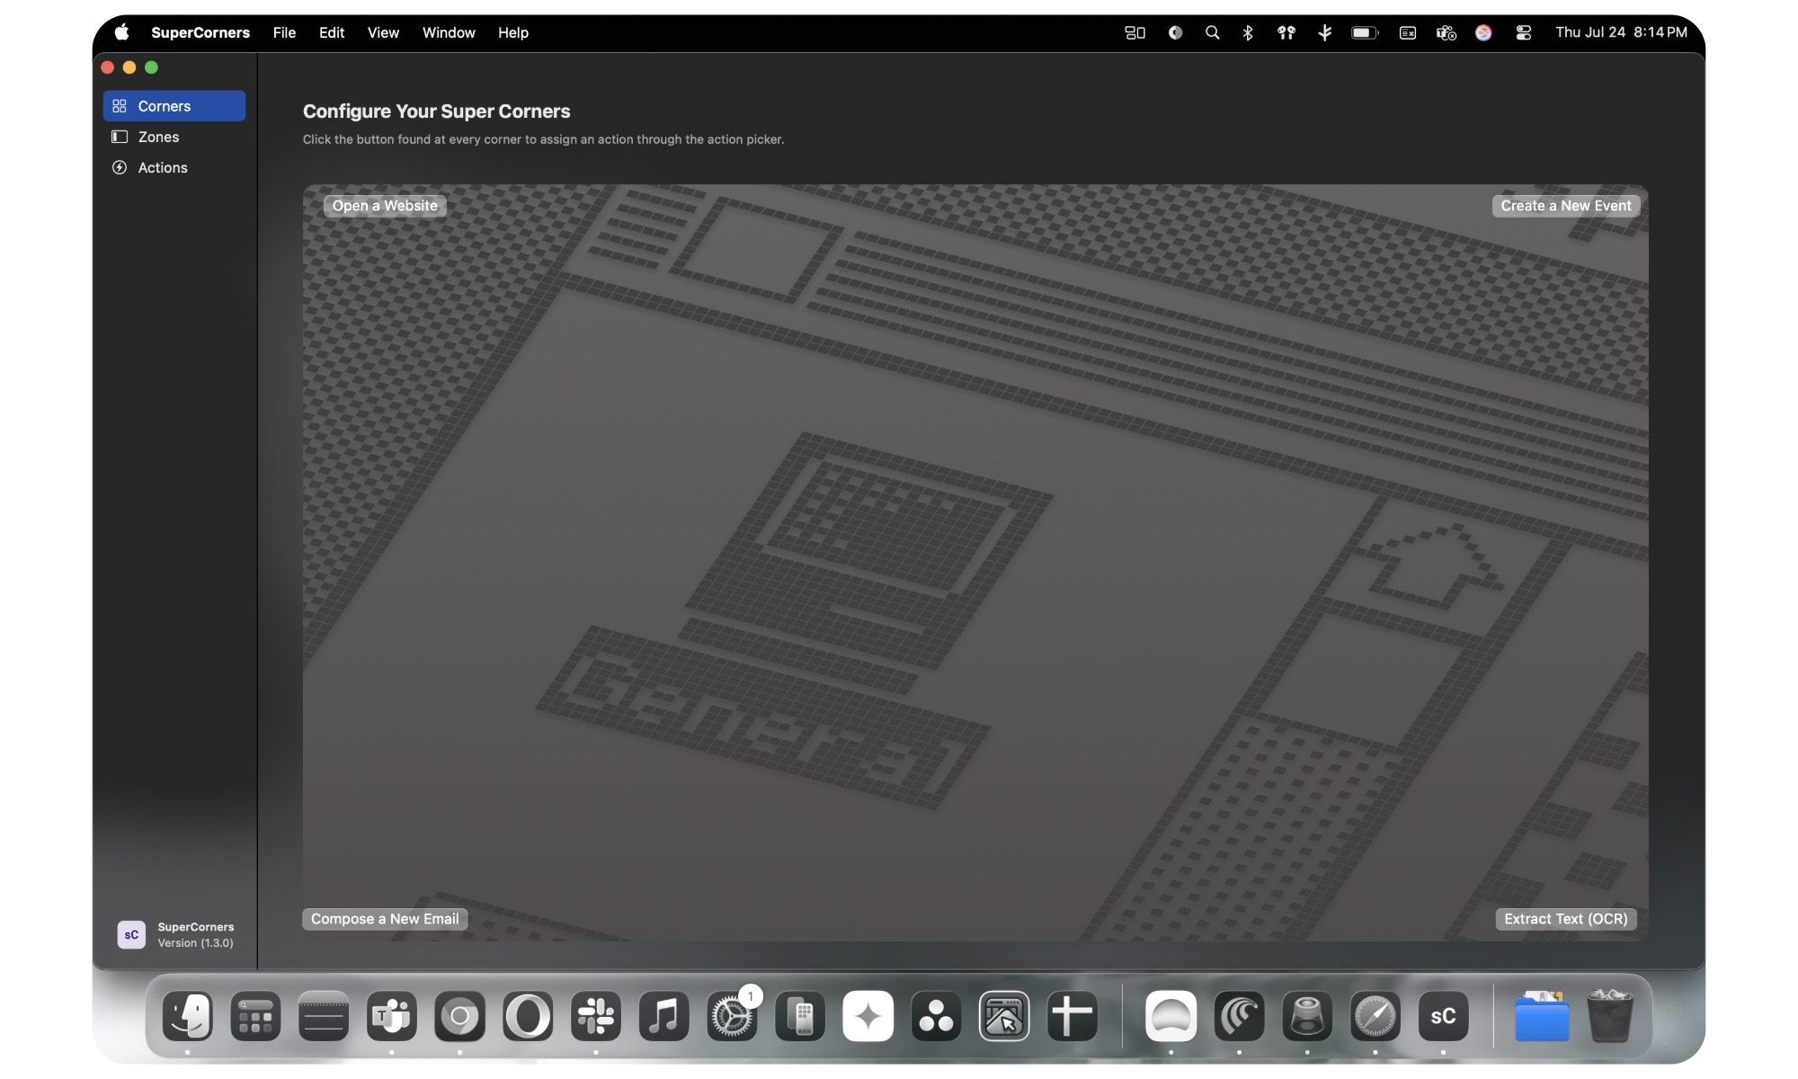Click the SuperCorners sC Dock icon
The width and height of the screenshot is (1798, 1079).
click(1443, 1016)
